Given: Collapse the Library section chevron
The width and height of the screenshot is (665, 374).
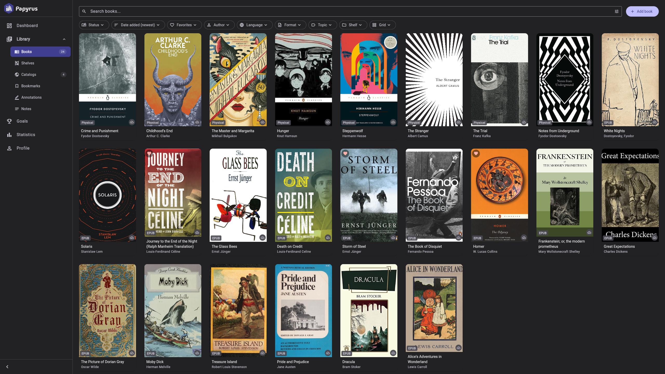Looking at the screenshot, I should pyautogui.click(x=64, y=39).
